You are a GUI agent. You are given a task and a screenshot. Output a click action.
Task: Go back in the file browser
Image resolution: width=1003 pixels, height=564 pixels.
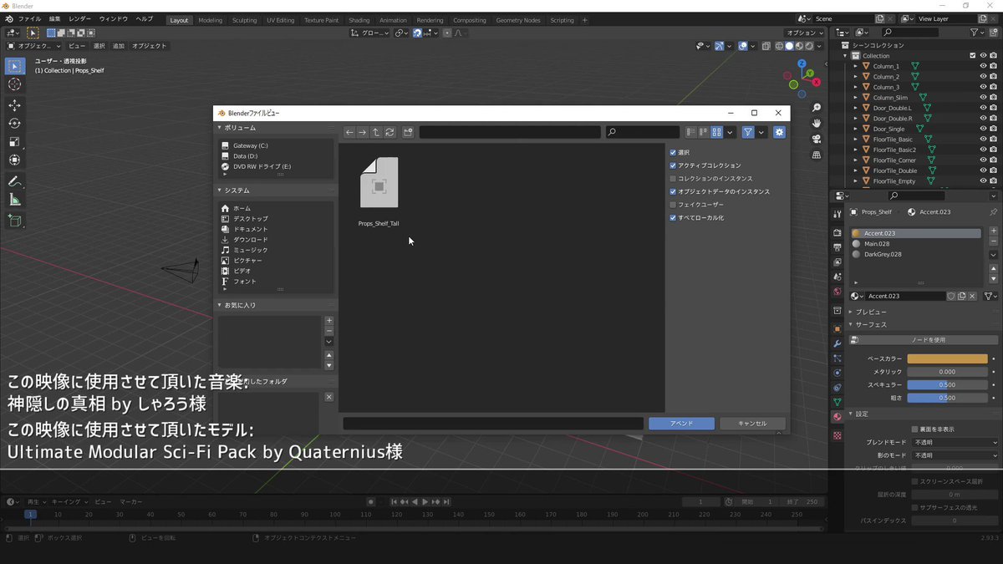coord(349,132)
